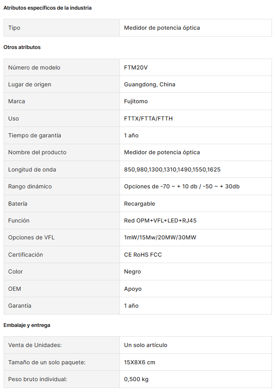Select the color value Negro
This screenshot has height=392, width=276.
[132, 272]
